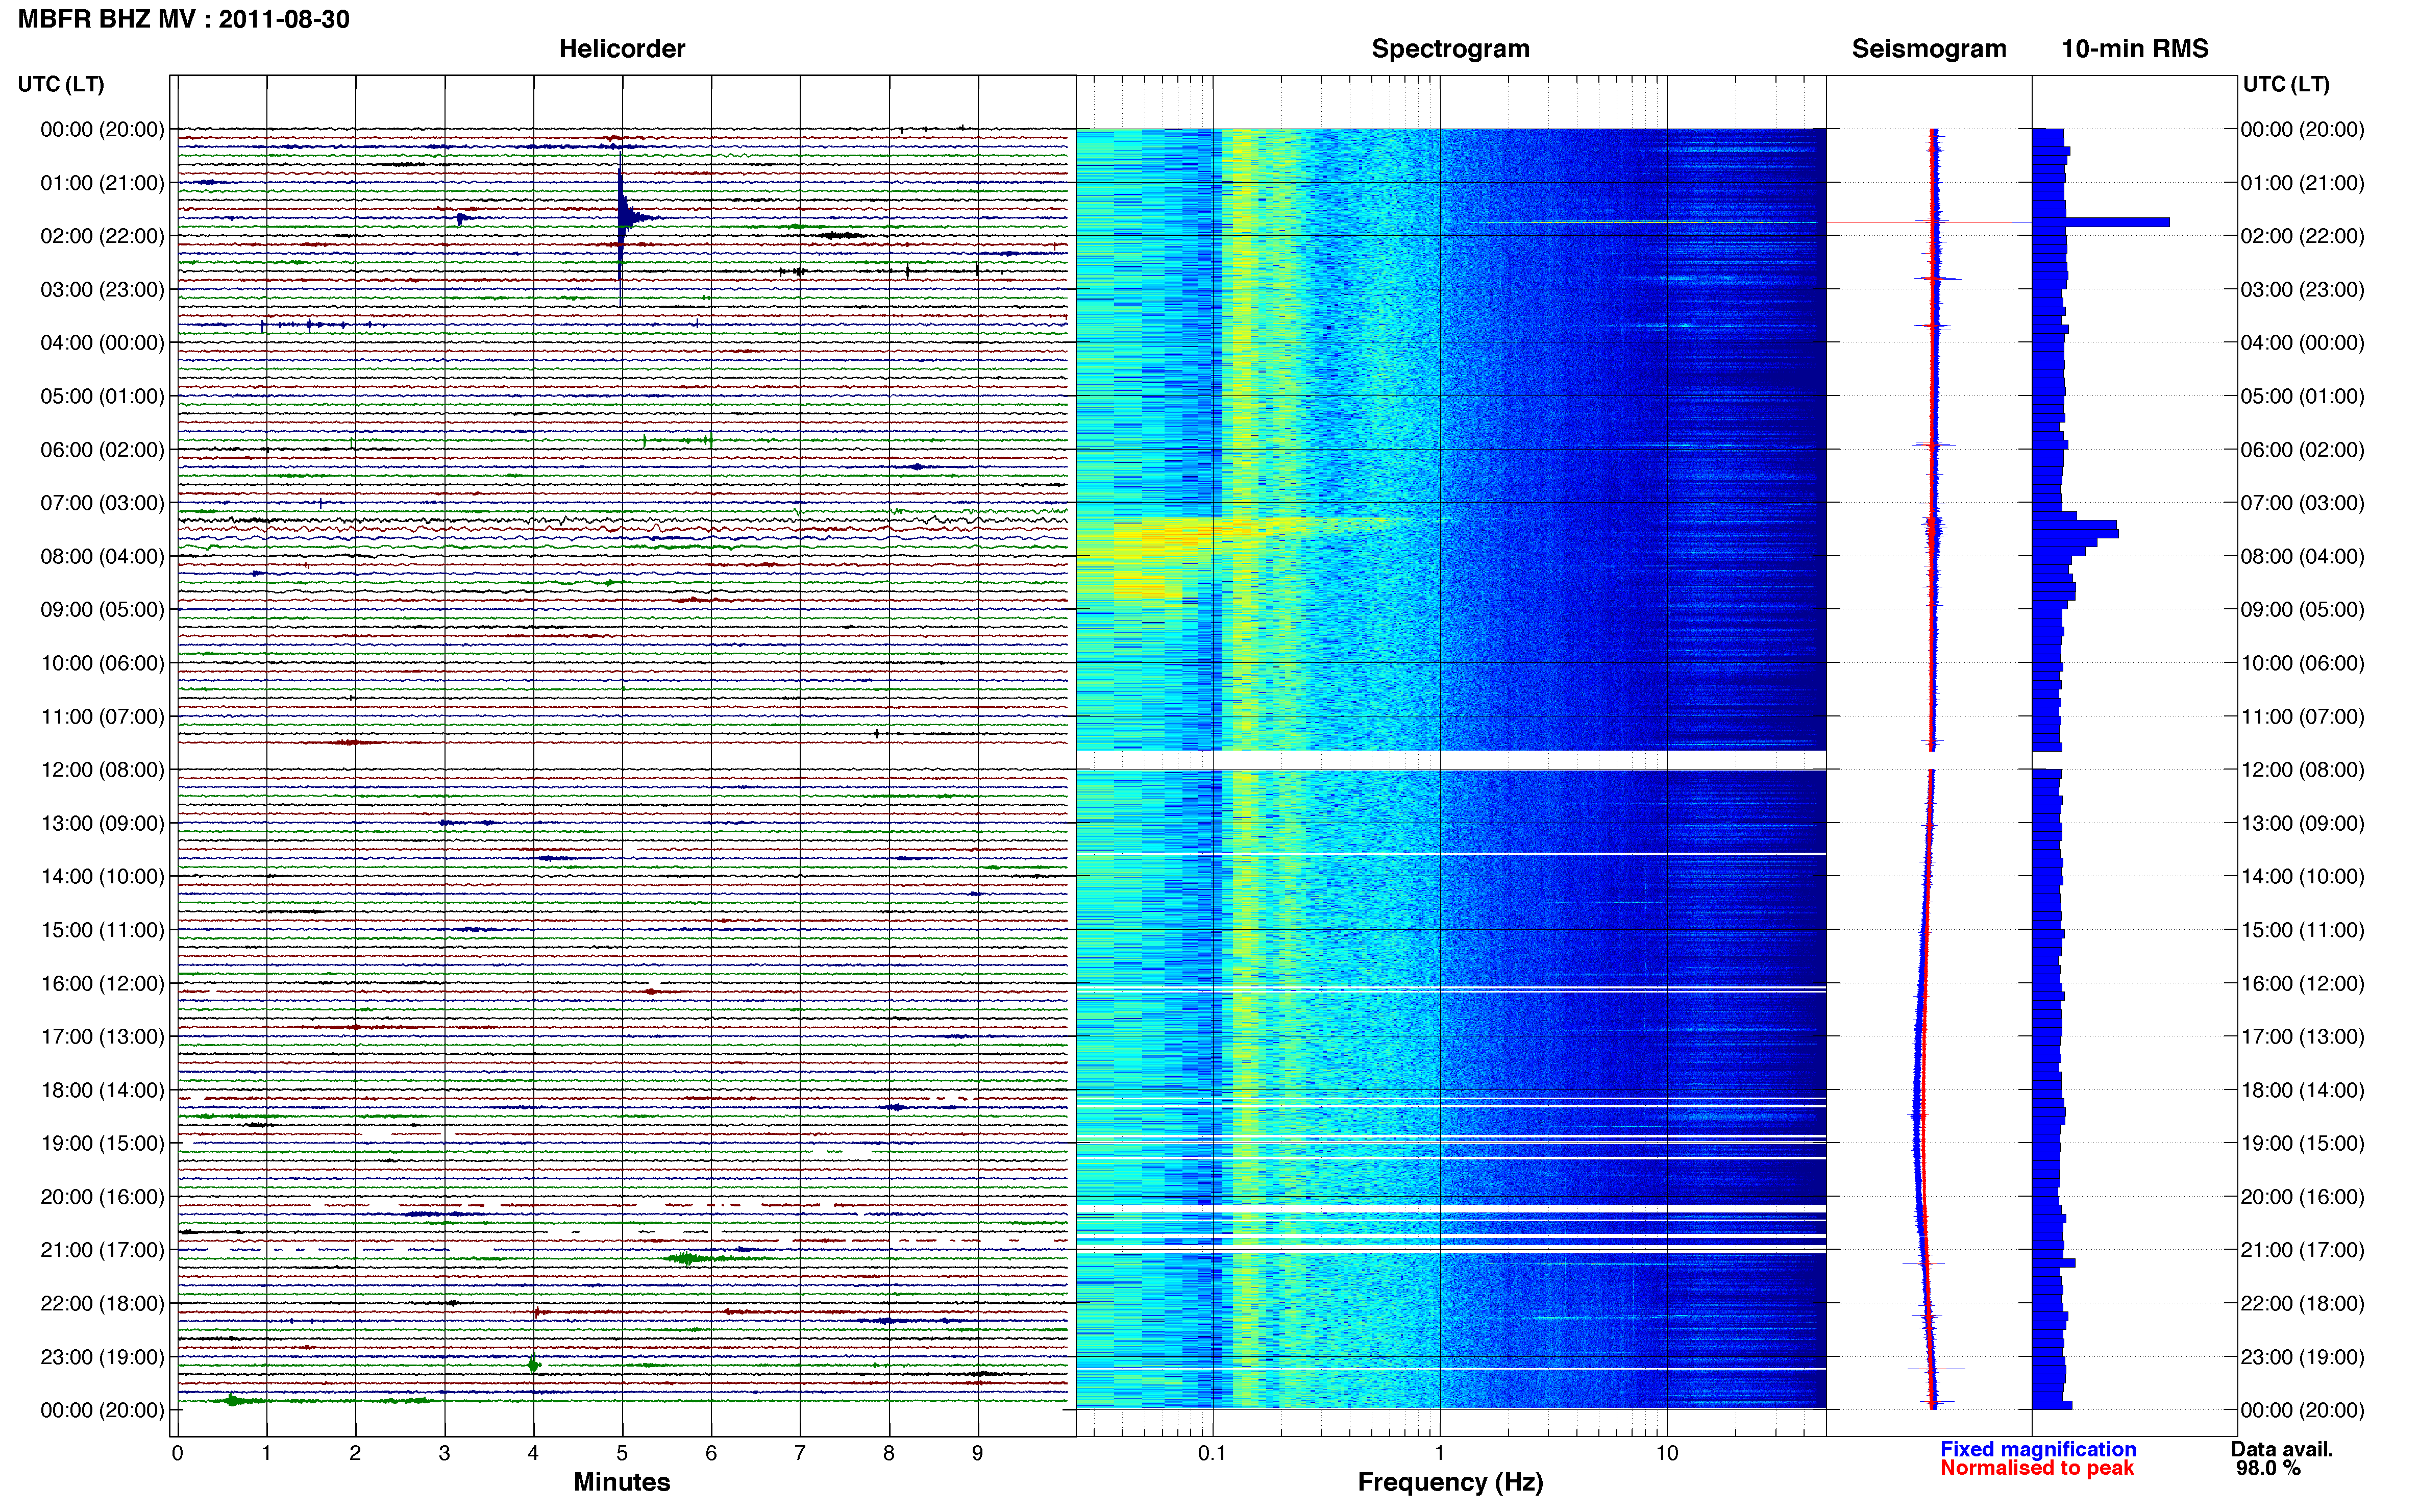
Task: Click the right "12:00 (08:00)" time label
Action: point(2302,770)
